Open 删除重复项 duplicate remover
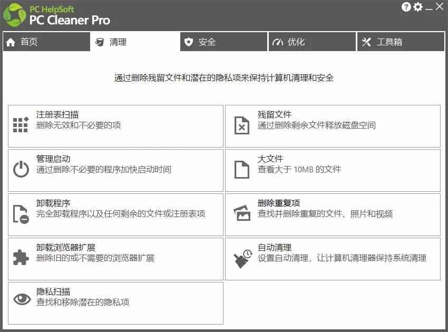The width and height of the screenshot is (448, 332). 333,214
